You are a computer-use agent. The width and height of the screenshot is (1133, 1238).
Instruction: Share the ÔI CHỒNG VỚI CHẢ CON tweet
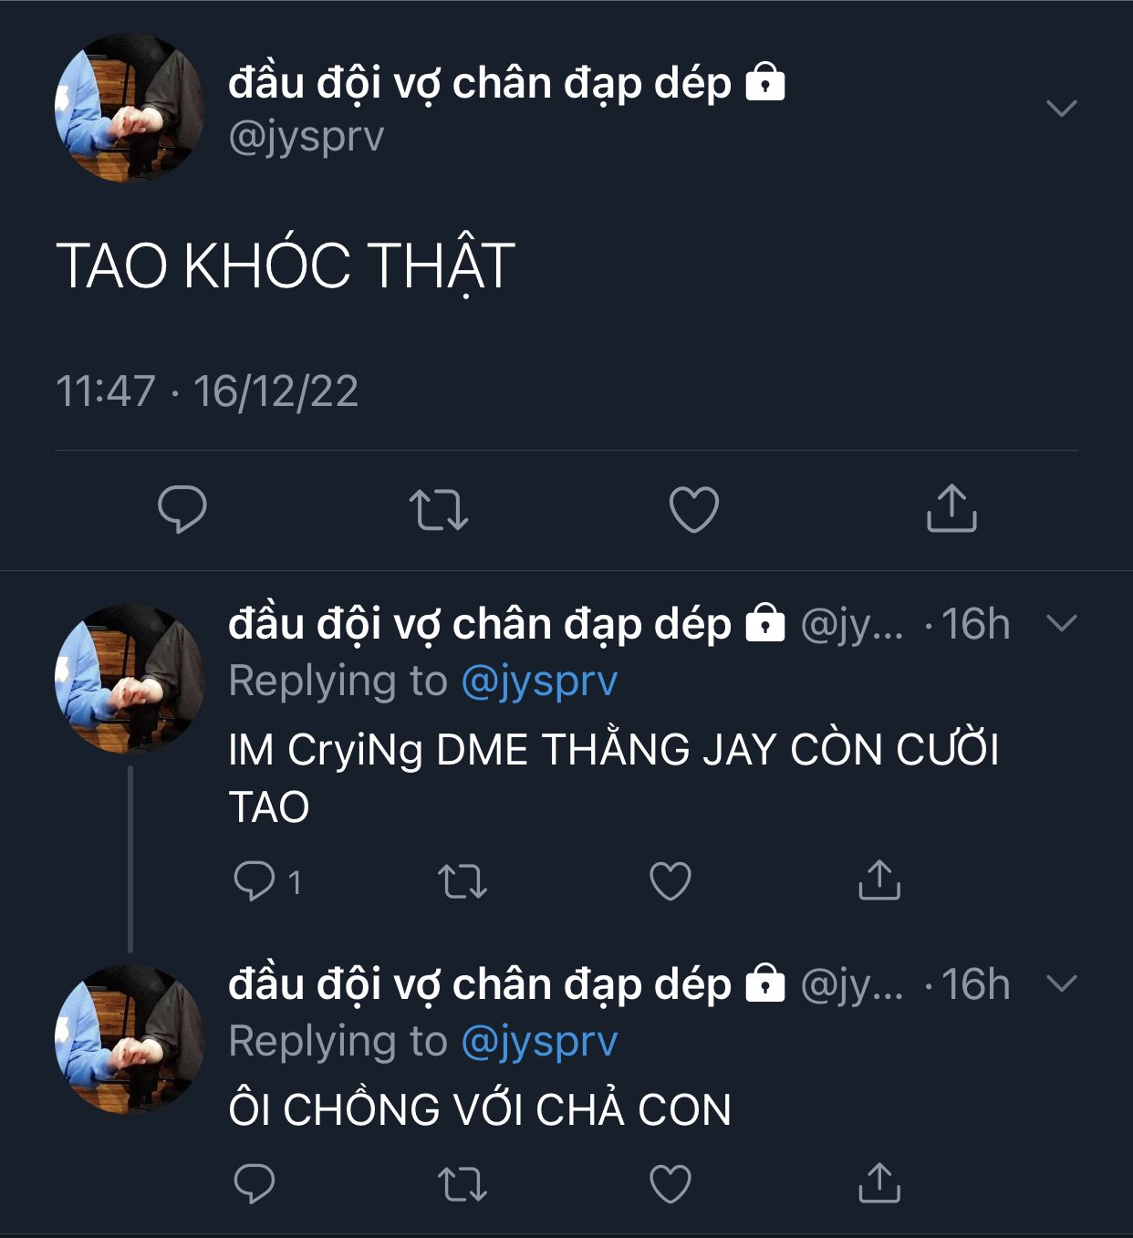click(879, 1182)
